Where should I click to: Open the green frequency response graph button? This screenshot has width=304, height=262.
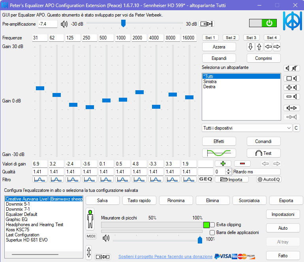click(x=219, y=153)
